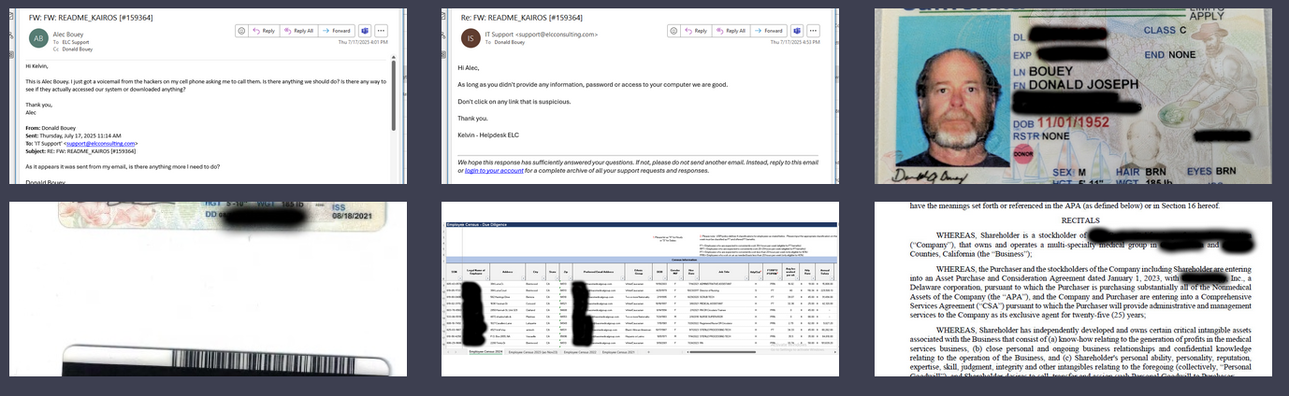1289x396 pixels.
Task: Click Reply in the FW: FW: README_KAIROS email
Action: [264, 31]
